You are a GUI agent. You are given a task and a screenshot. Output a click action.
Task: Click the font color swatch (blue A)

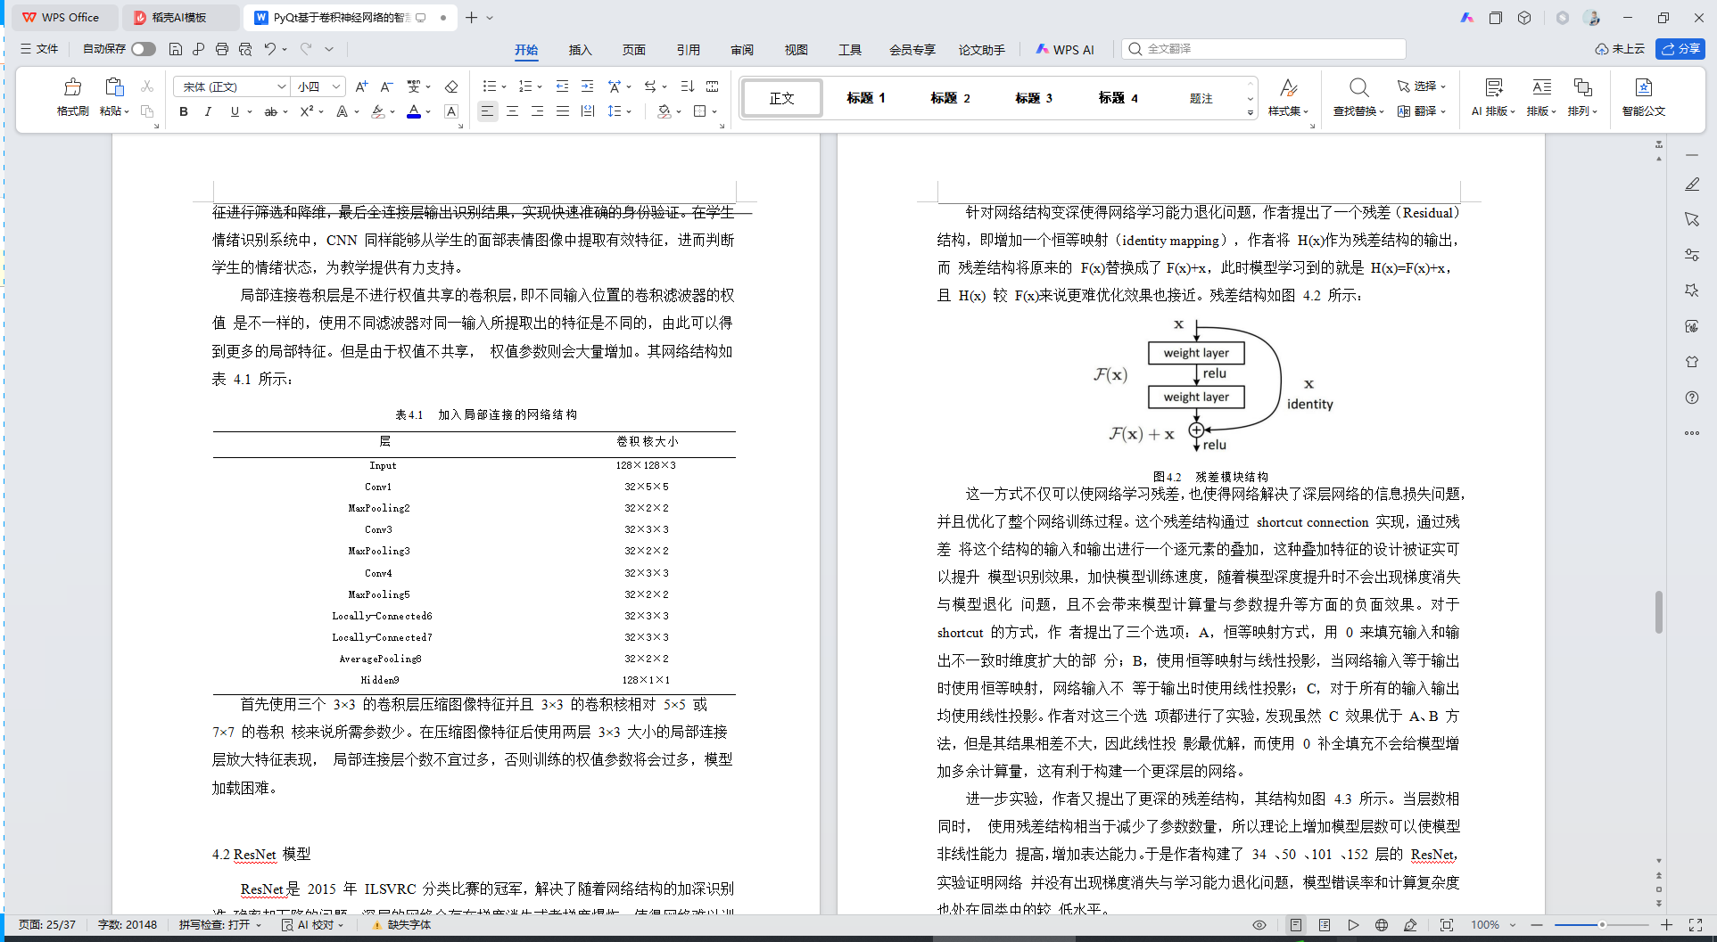(413, 111)
